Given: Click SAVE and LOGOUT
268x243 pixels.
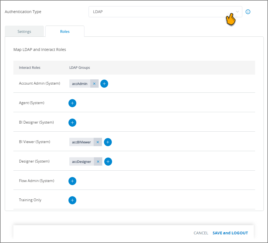Looking at the screenshot, I should [x=230, y=233].
